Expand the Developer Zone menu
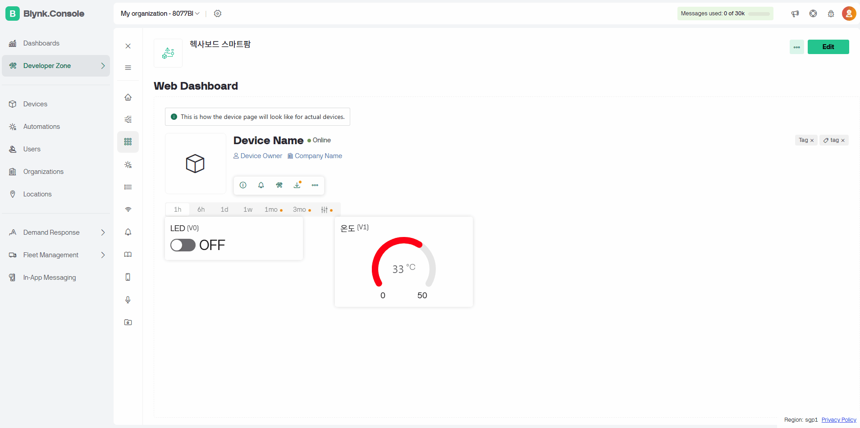 coord(56,66)
